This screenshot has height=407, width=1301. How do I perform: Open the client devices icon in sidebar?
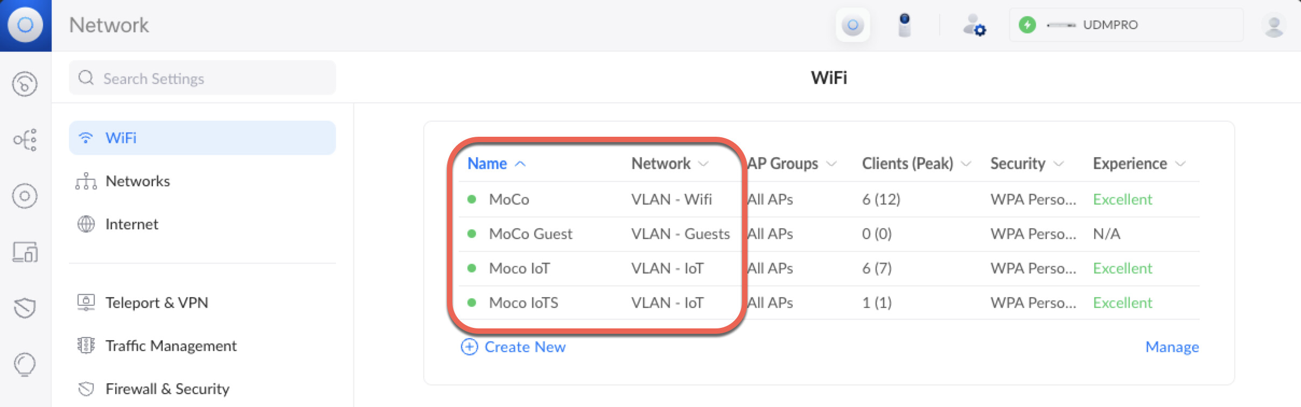pyautogui.click(x=25, y=252)
